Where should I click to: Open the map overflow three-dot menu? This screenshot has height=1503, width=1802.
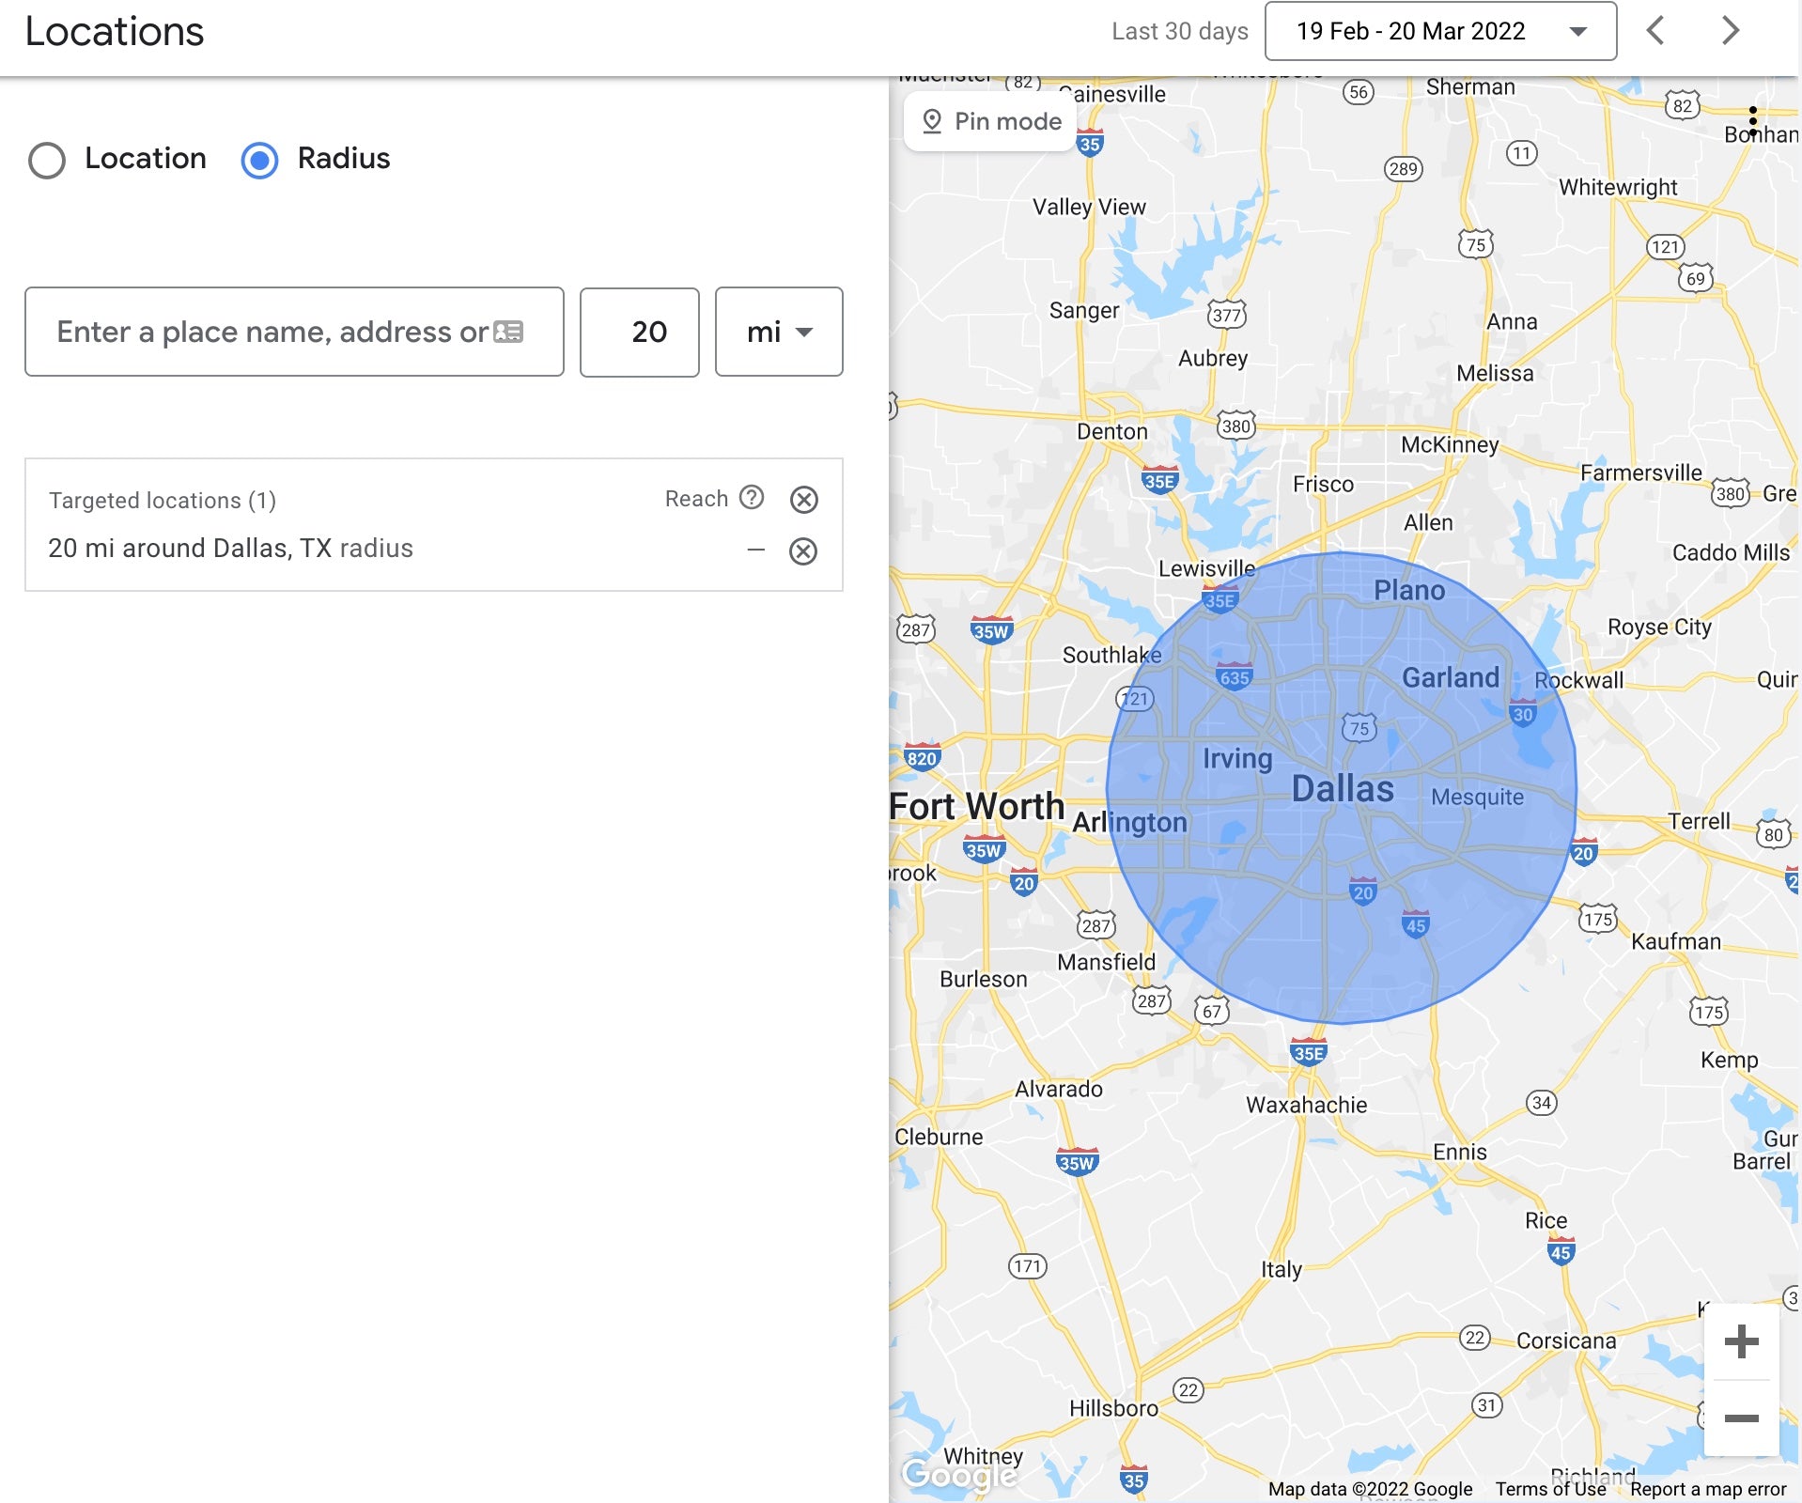tap(1751, 117)
